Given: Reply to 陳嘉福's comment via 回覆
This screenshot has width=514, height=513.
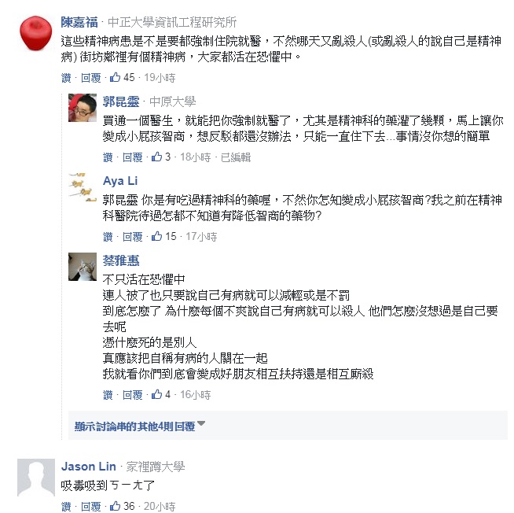Looking at the screenshot, I should click(x=90, y=78).
